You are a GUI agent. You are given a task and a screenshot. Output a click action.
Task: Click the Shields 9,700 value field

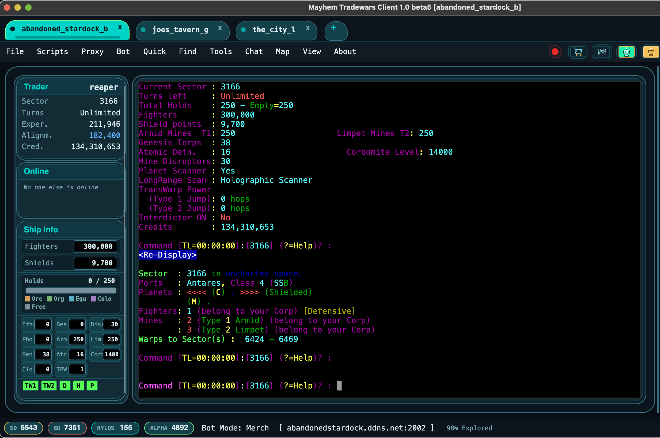(96, 263)
